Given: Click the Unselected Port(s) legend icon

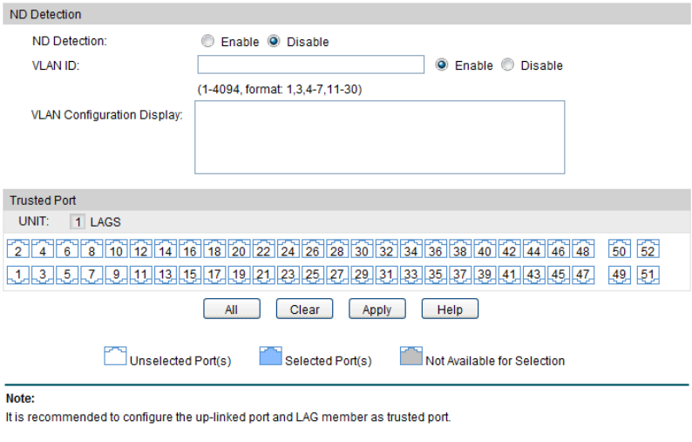Looking at the screenshot, I should pos(115,356).
